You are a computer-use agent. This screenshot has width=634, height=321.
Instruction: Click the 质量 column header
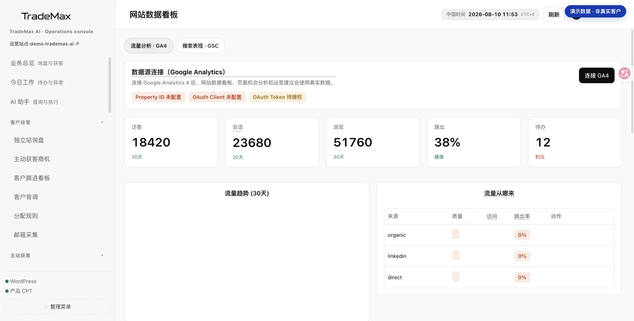pos(457,216)
